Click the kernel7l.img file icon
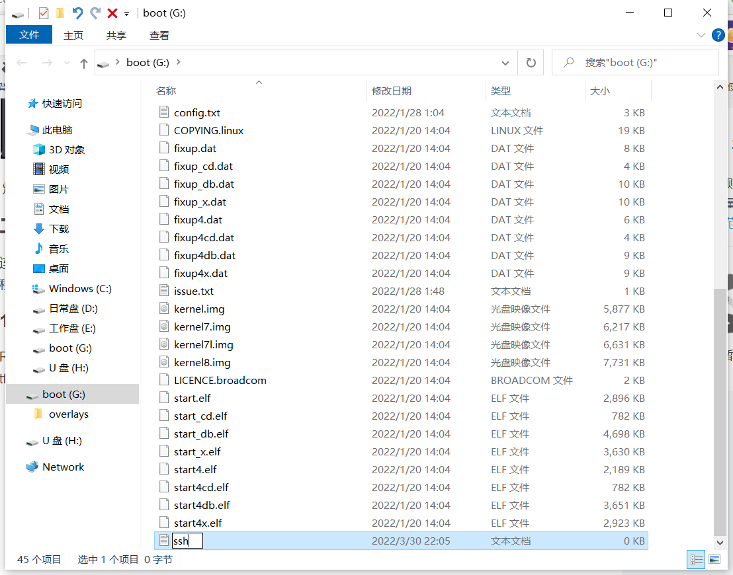This screenshot has width=733, height=575. 164,344
